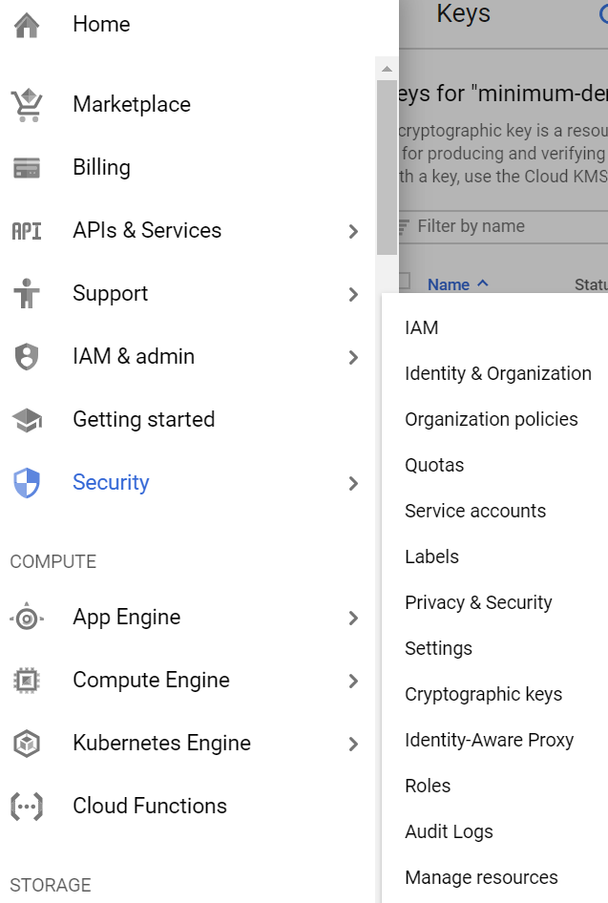Image resolution: width=608 pixels, height=903 pixels.
Task: Click the Kubernetes Engine hexagon icon
Action: tap(27, 744)
